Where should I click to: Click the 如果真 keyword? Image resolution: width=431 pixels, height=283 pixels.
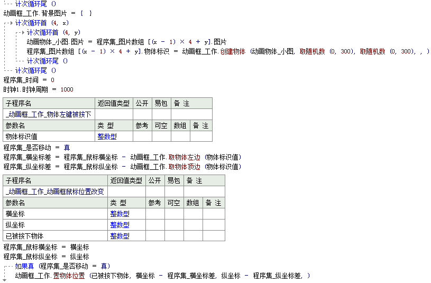[24, 266]
